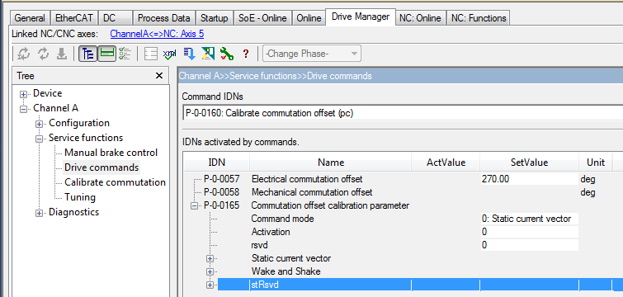The height and width of the screenshot is (297, 623).
Task: Select the P-0-0057 IDN row
Action: (222, 179)
